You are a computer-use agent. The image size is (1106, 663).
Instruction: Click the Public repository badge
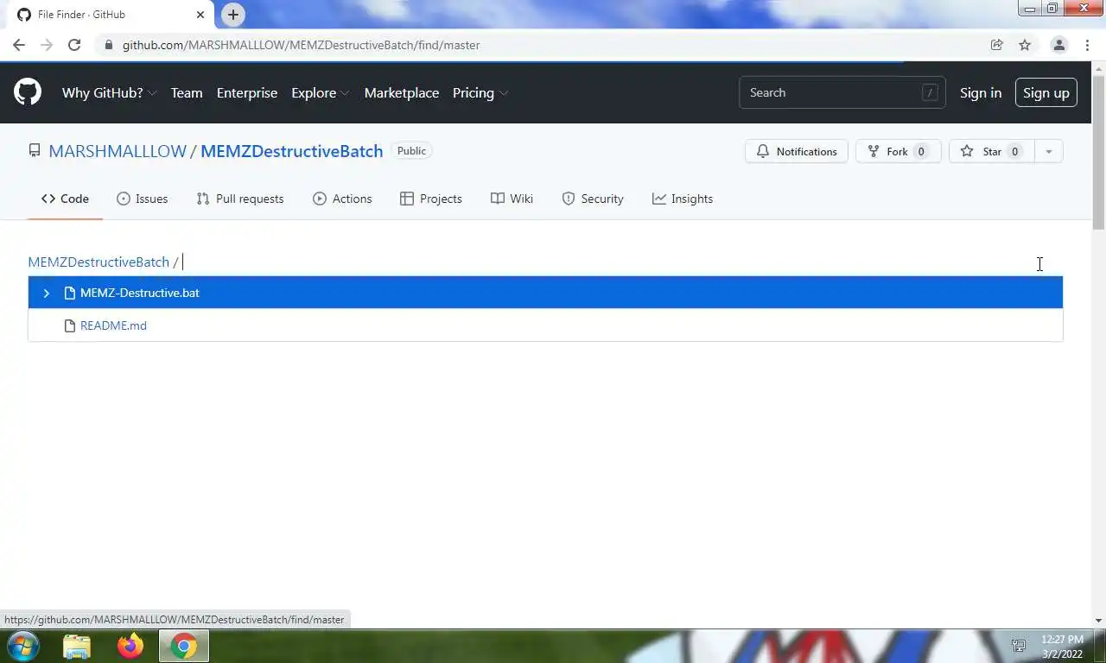pyautogui.click(x=411, y=151)
